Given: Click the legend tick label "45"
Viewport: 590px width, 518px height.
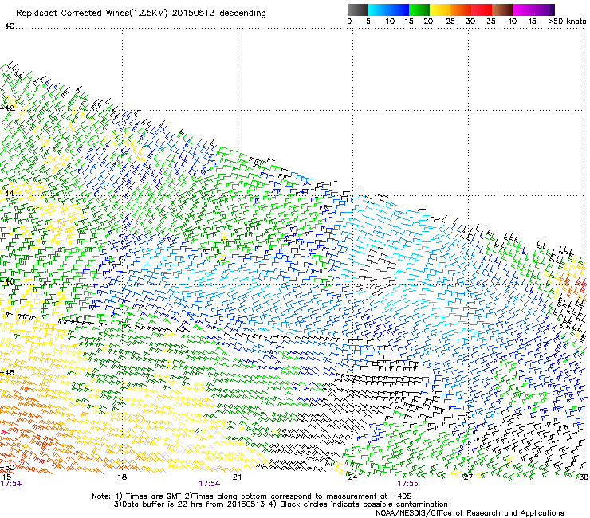Looking at the screenshot, I should (x=532, y=22).
